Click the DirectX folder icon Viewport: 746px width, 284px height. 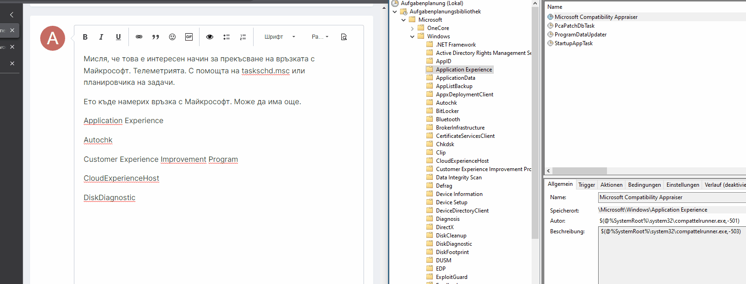coord(430,227)
